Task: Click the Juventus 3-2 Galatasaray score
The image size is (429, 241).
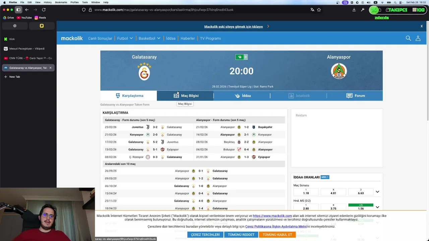Action: [x=155, y=127]
